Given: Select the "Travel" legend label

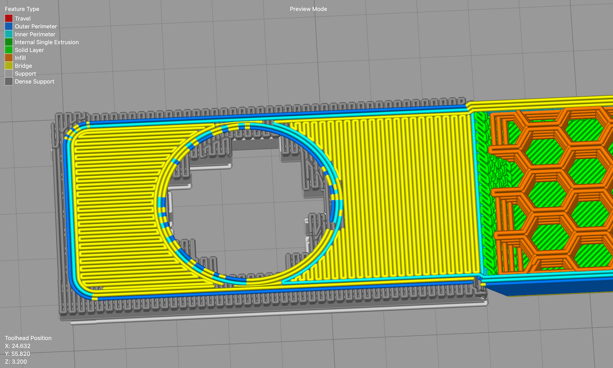Looking at the screenshot, I should pos(23,19).
